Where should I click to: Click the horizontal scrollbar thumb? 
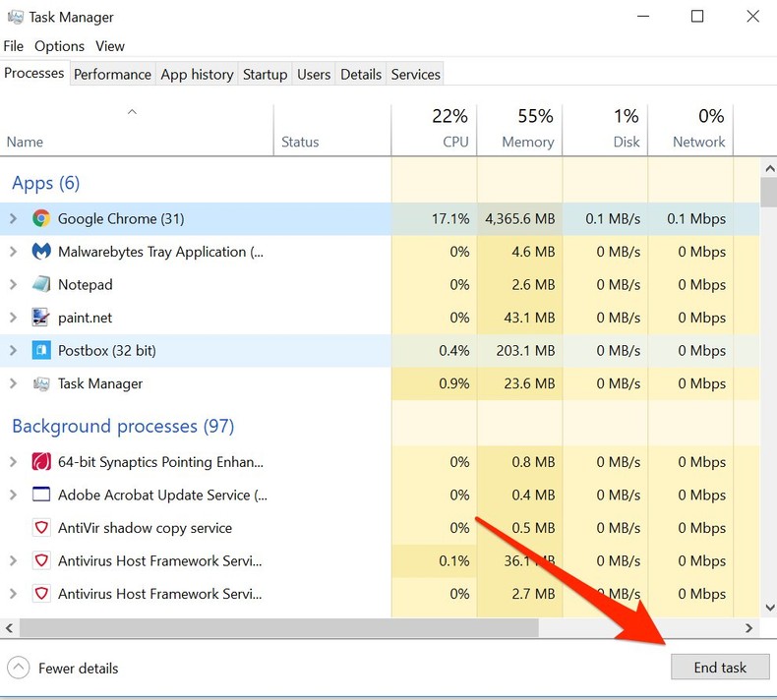click(278, 627)
